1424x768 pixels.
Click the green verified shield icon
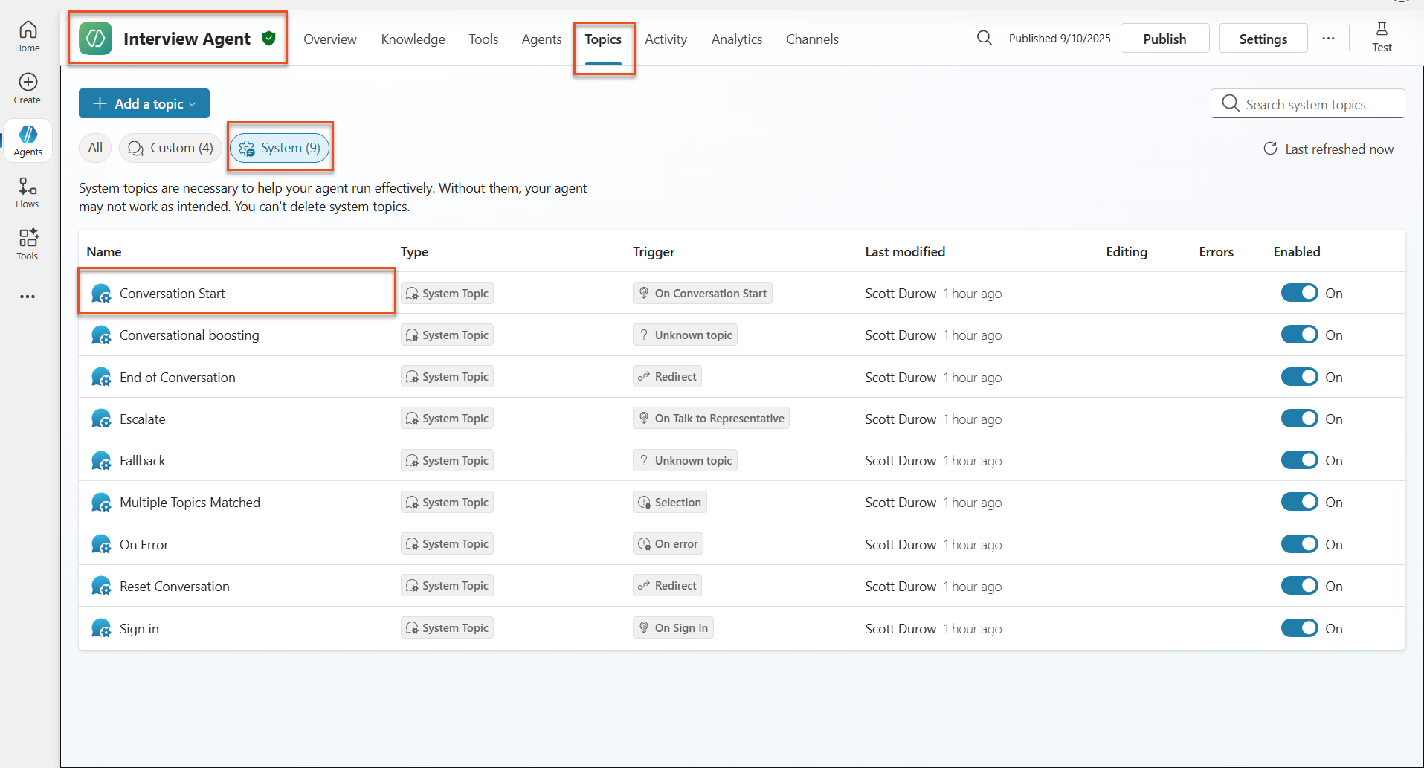[269, 38]
